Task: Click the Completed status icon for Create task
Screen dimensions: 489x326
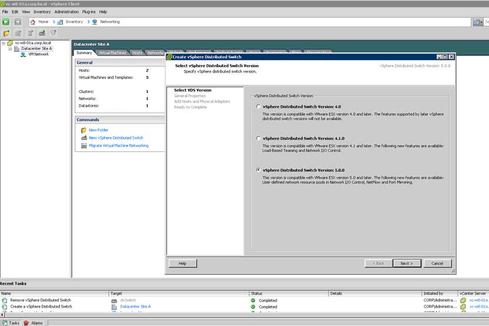Action: [253, 307]
